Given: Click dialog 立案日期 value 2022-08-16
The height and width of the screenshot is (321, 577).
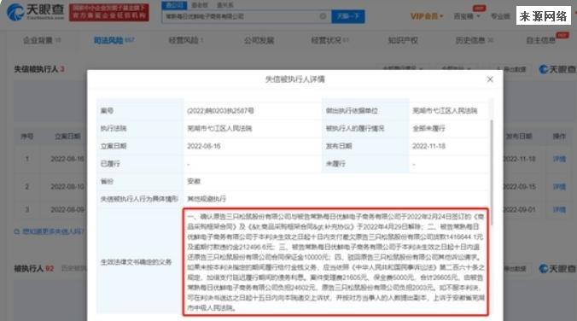Looking at the screenshot, I should 203,146.
